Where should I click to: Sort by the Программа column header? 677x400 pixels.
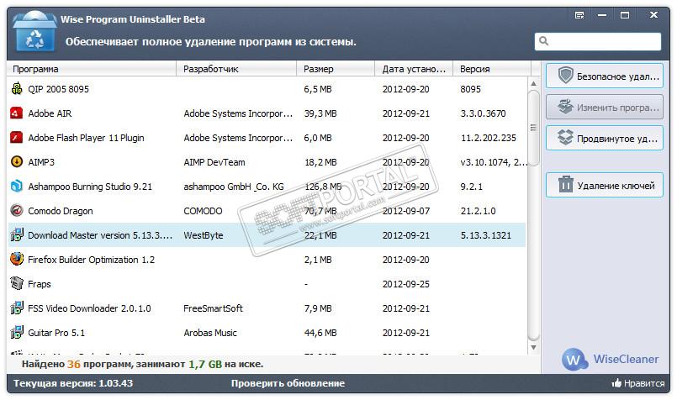click(x=92, y=69)
